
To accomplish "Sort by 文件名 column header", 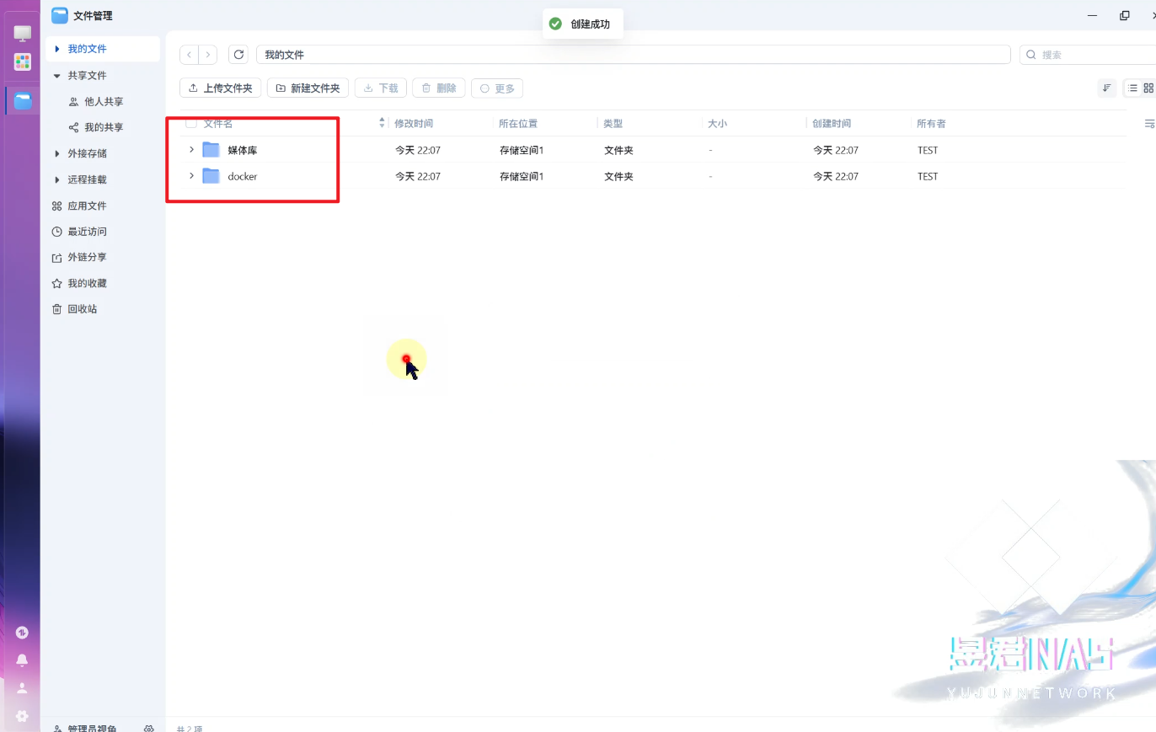I will click(x=218, y=124).
